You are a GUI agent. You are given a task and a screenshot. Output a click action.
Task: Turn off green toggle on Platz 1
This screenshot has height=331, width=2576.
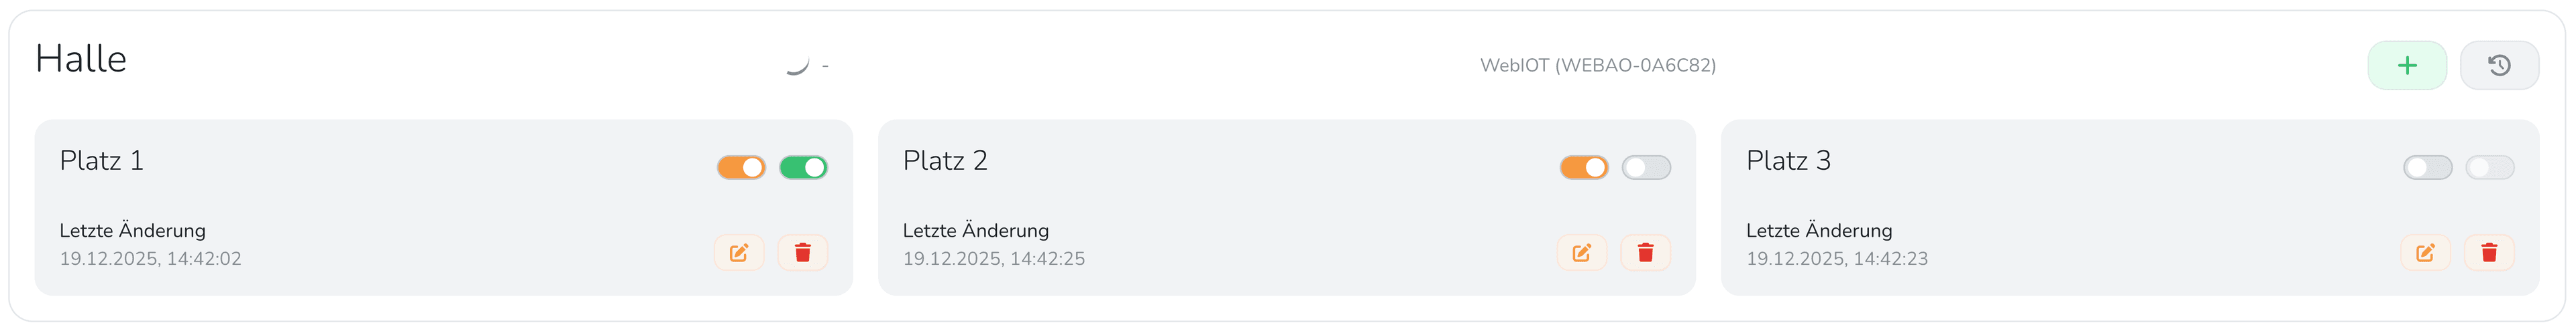(x=803, y=167)
